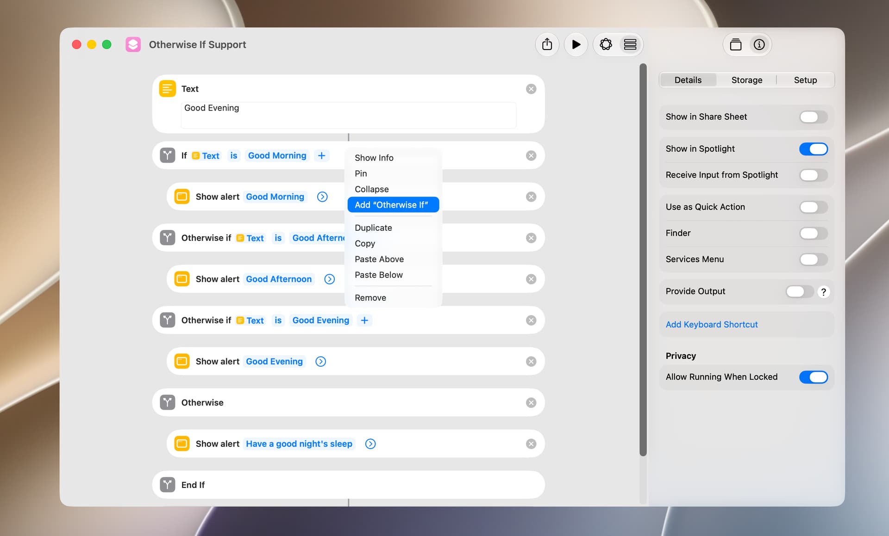The image size is (889, 536).
Task: Expand the Good Afternoon alert options chevron
Action: click(x=329, y=279)
